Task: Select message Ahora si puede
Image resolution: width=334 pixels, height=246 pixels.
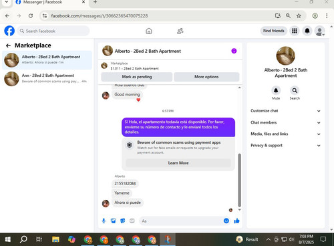Action: tap(128, 203)
